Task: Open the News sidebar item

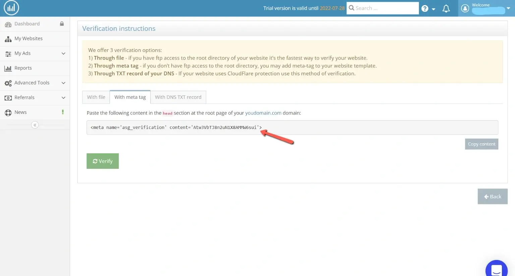Action: (x=35, y=113)
